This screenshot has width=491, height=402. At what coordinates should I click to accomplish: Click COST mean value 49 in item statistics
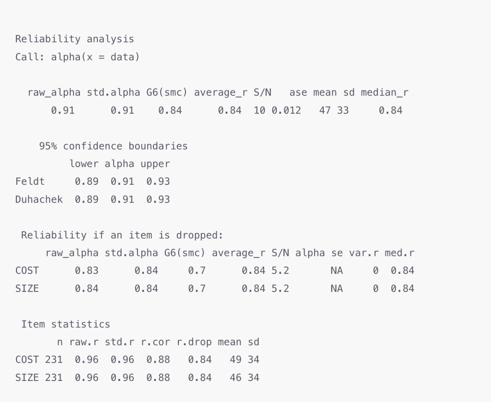236,360
